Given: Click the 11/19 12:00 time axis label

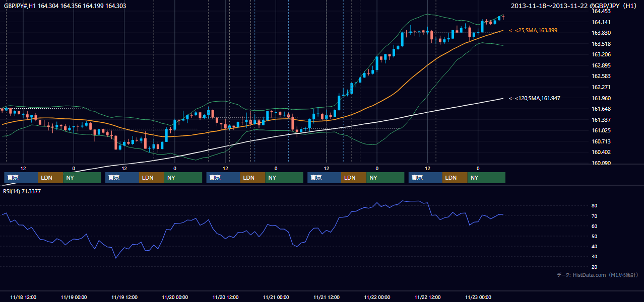Looking at the screenshot, I should [124, 297].
